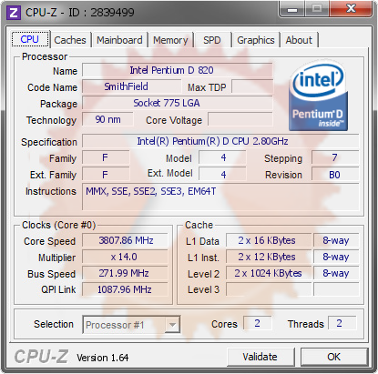Click the 'Processor' group label
The width and height of the screenshot is (378, 374).
(x=45, y=56)
